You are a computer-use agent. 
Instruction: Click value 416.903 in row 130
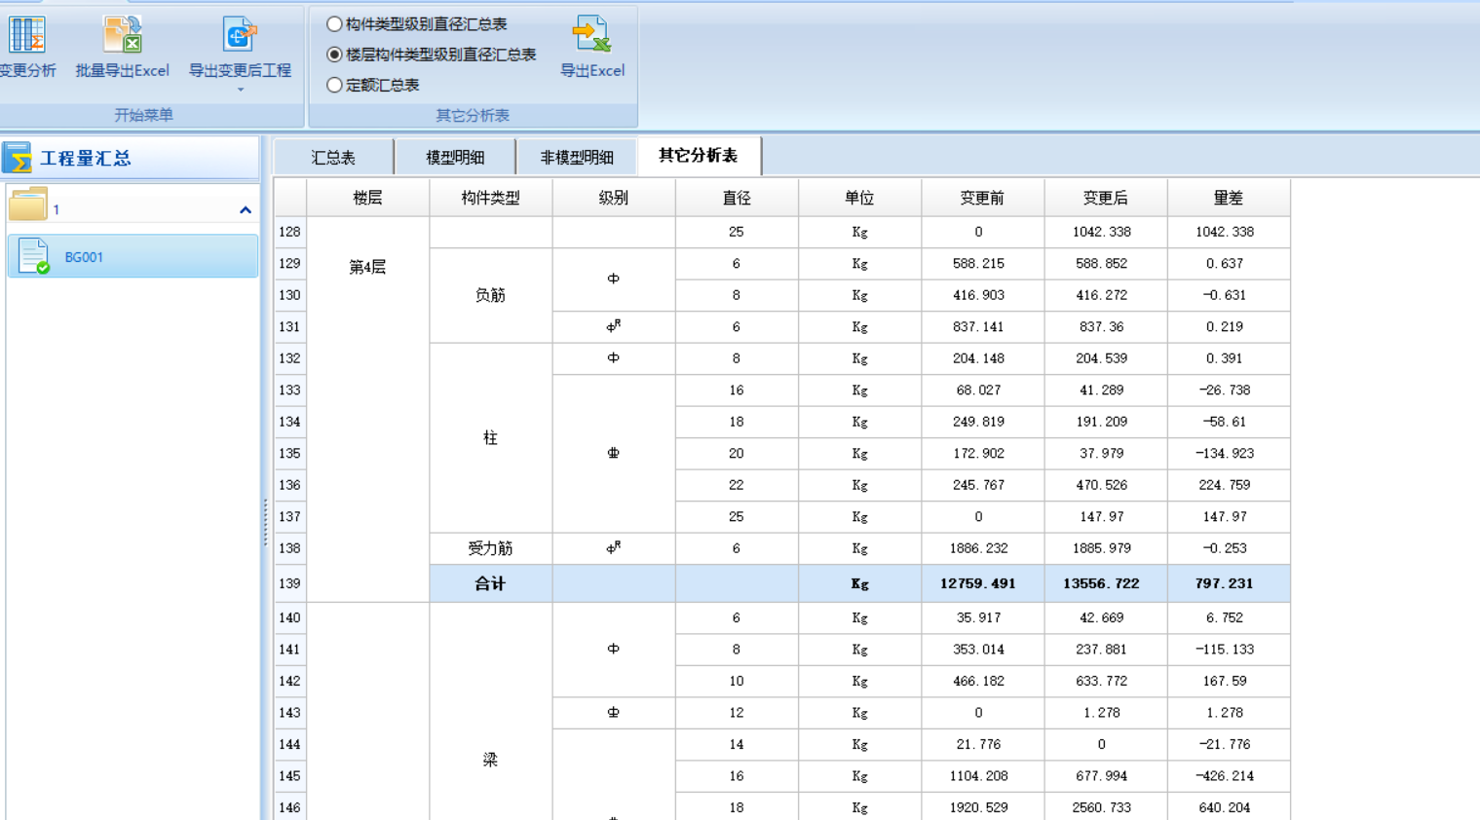978,295
